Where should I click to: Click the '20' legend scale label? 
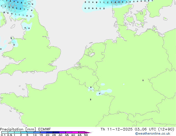click(47, 135)
